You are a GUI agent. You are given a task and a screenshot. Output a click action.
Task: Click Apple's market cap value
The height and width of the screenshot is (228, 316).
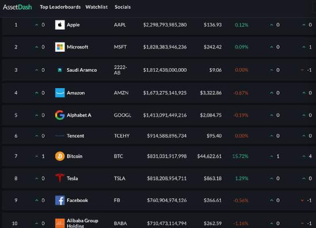(165, 25)
